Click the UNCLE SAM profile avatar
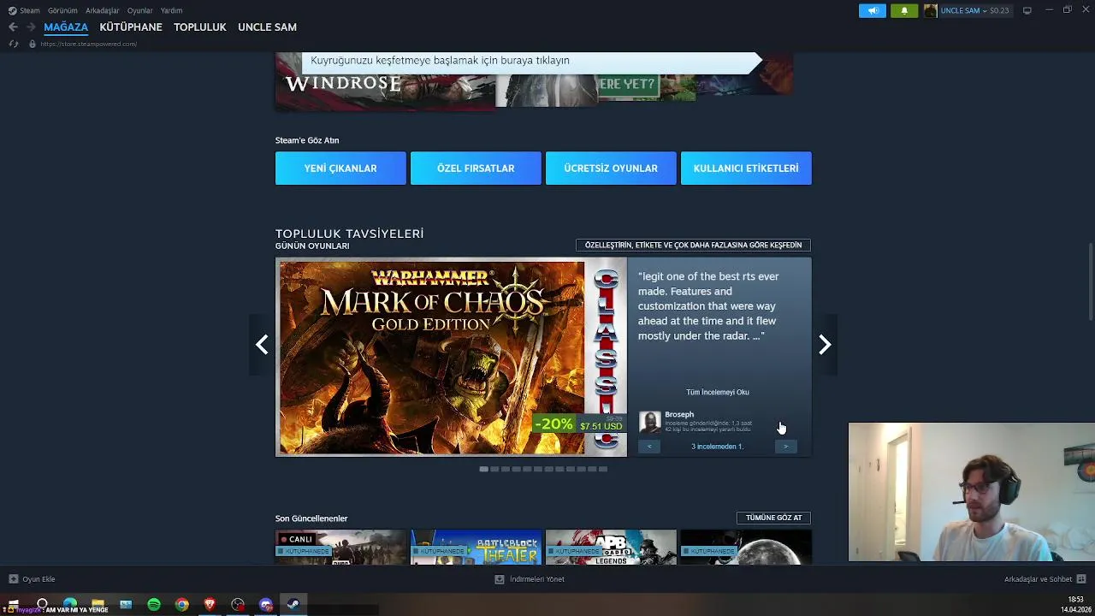1095x616 pixels. click(x=931, y=10)
